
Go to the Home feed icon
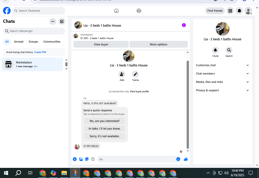(116, 11)
